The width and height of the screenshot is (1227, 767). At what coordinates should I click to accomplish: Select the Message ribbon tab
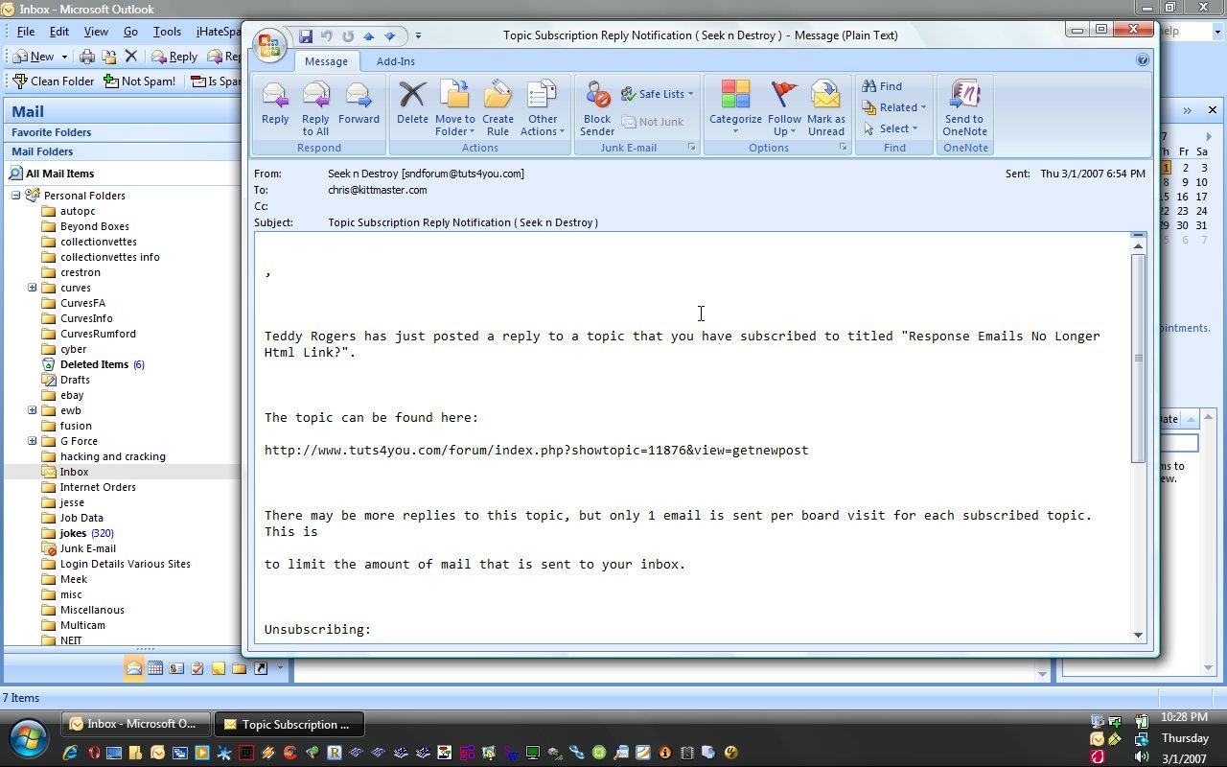(326, 61)
